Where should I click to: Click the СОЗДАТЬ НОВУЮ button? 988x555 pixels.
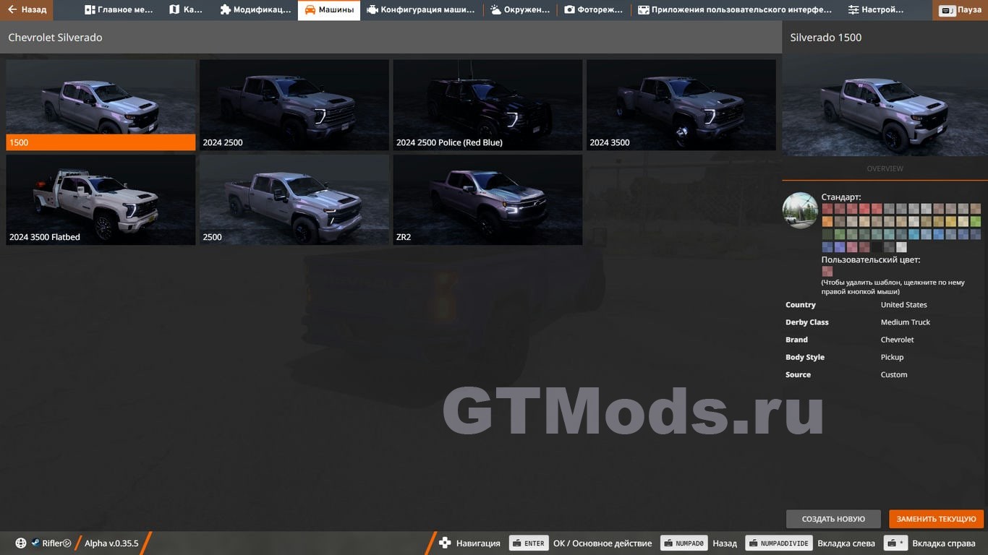833,519
